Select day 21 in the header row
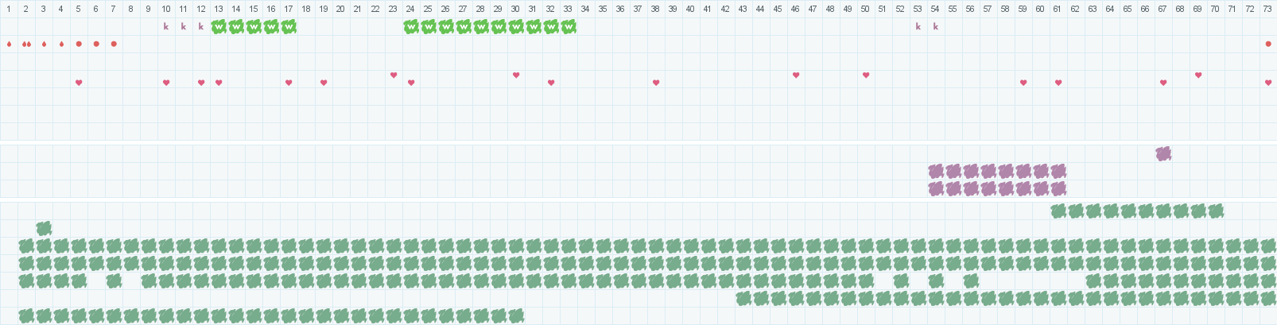Screen dimensions: 1277x325 coord(358,9)
